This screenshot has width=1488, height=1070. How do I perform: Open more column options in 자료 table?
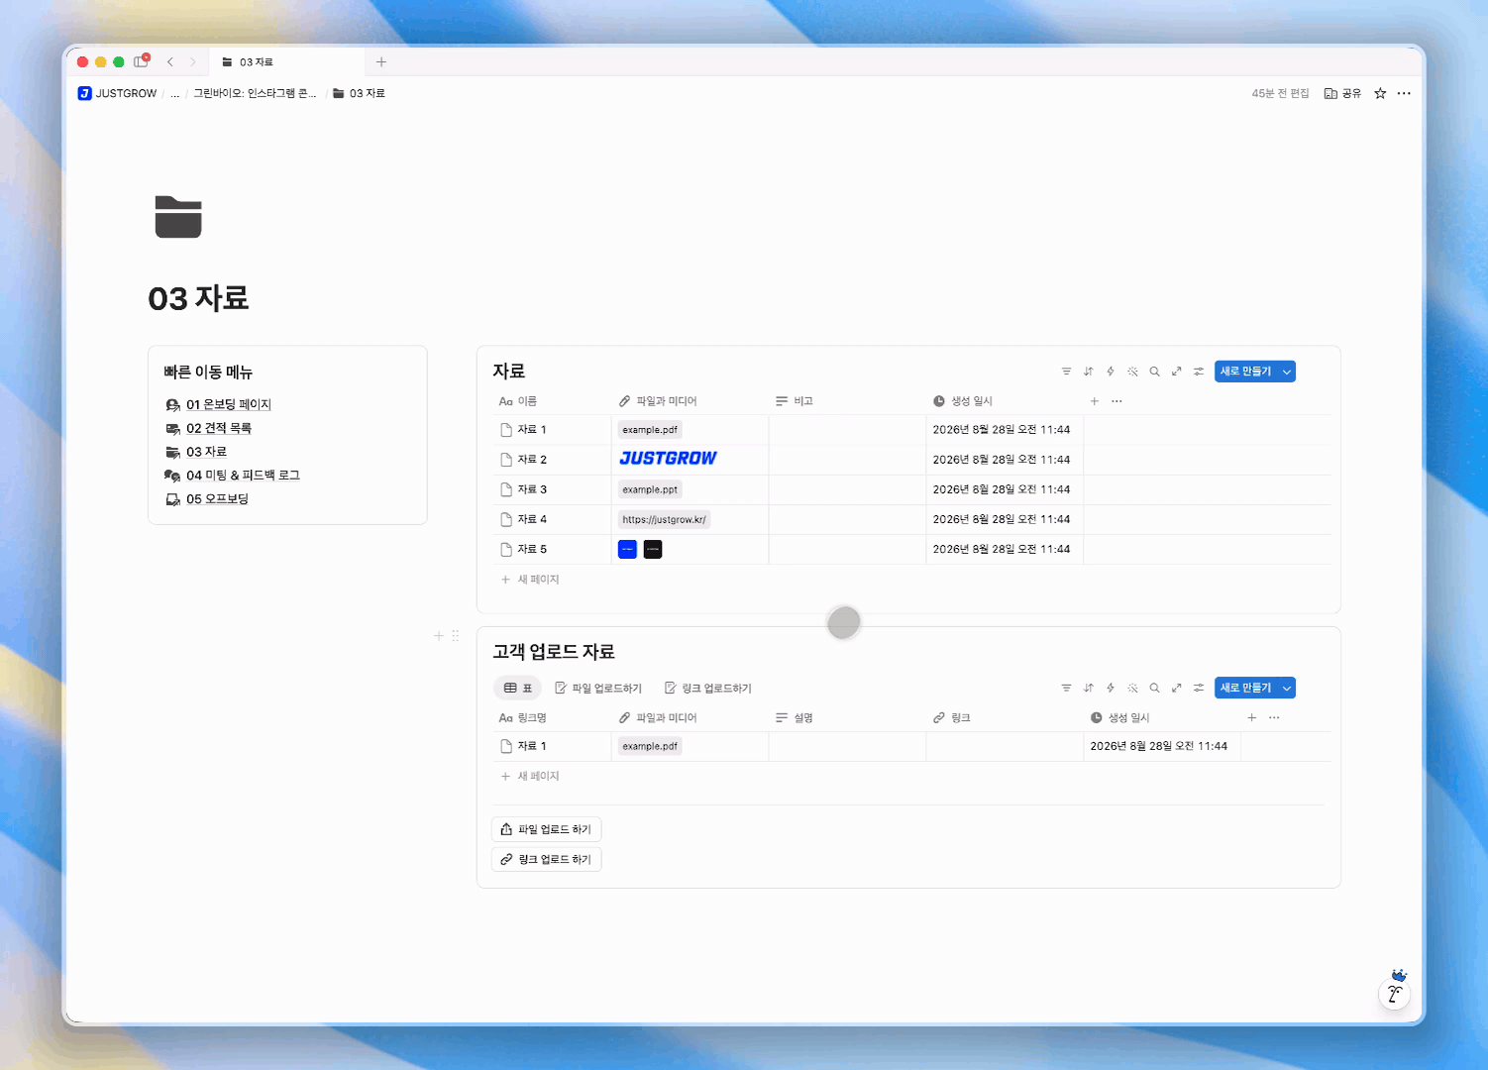tap(1116, 401)
